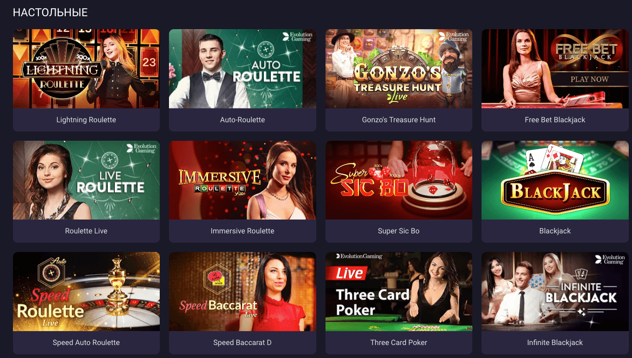Click the Roulette Live title label
Viewport: 632px width, 358px height.
point(86,231)
